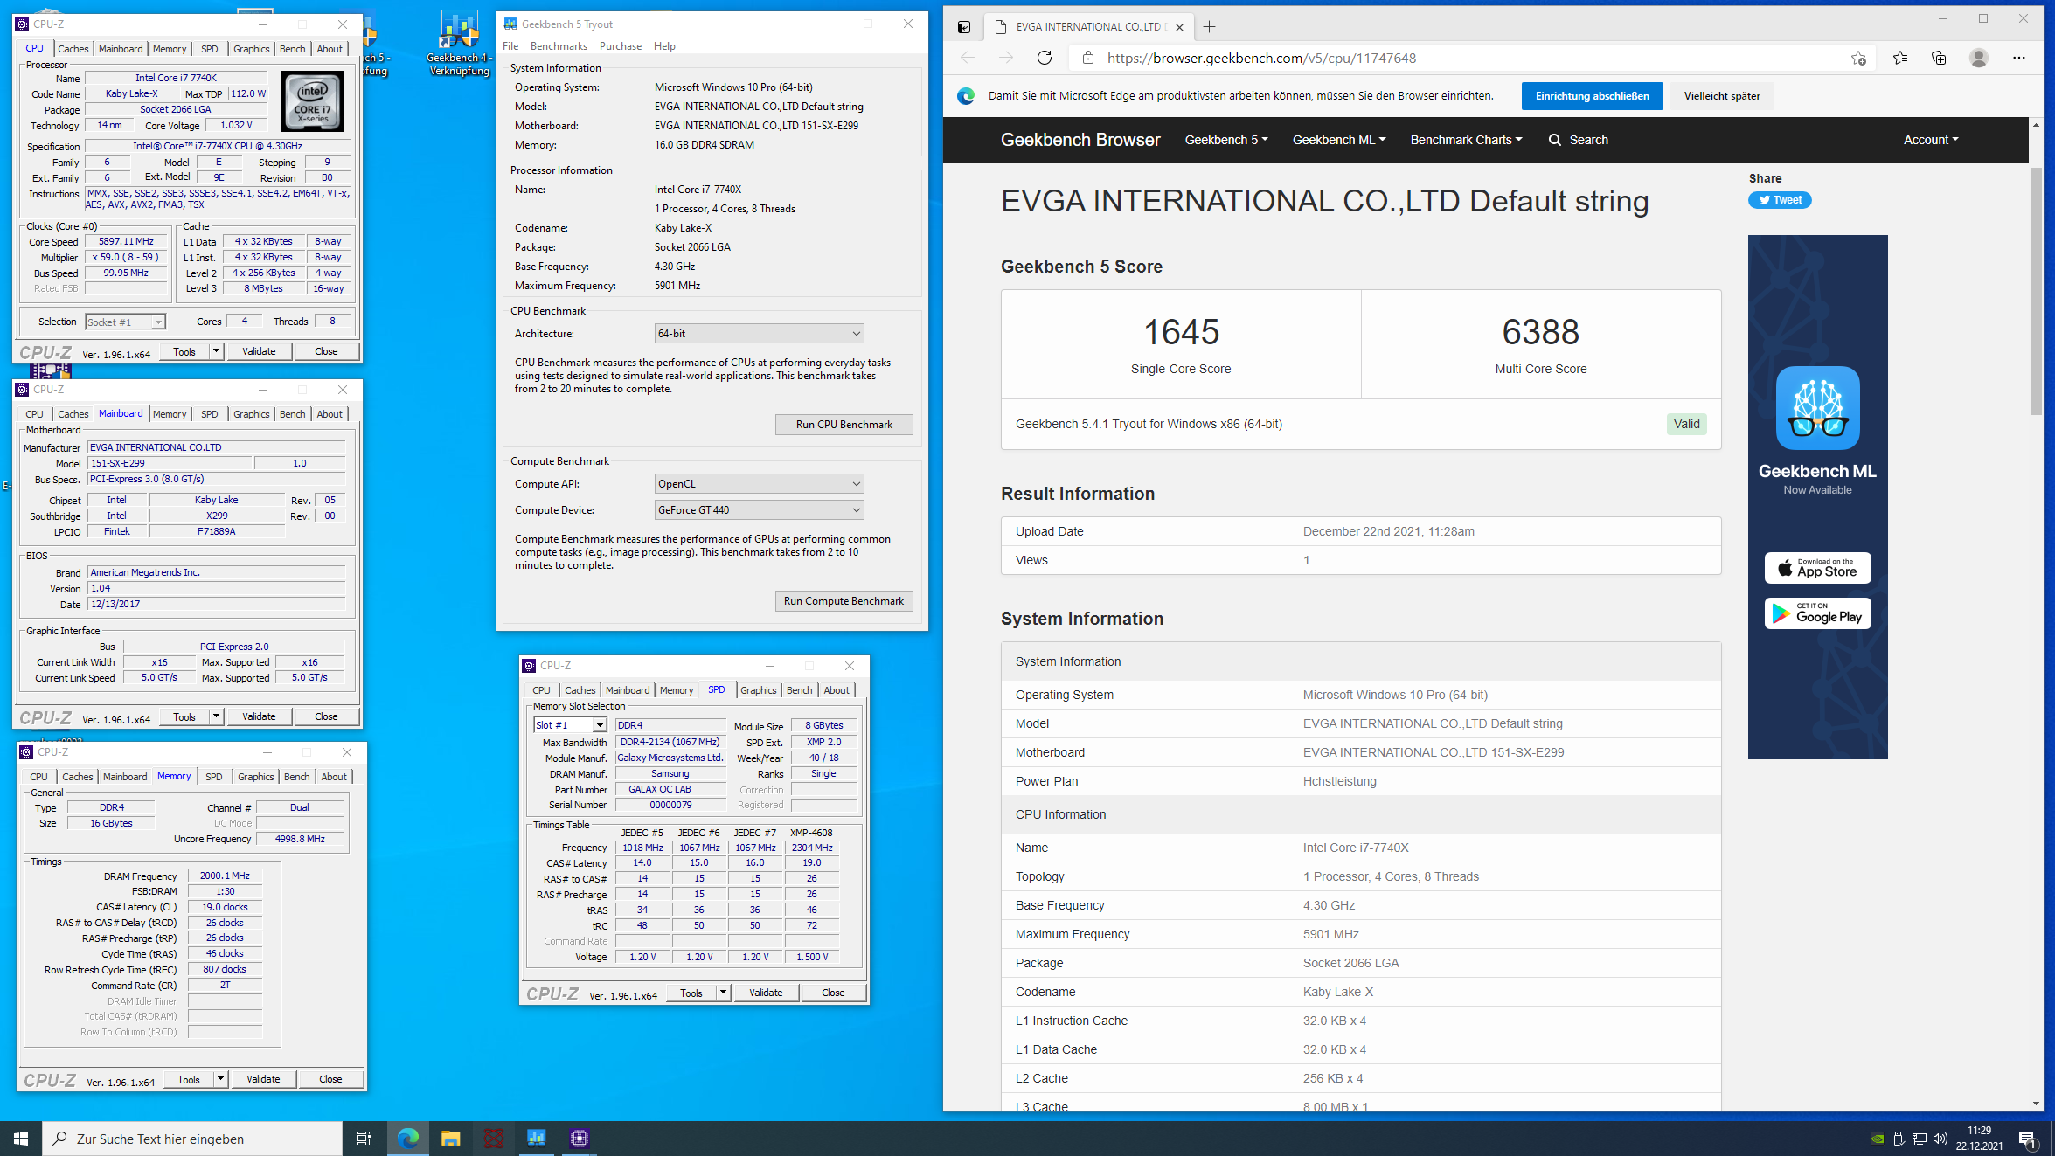Open the Windows Start menu
Viewport: 2055px width, 1156px height.
(21, 1139)
